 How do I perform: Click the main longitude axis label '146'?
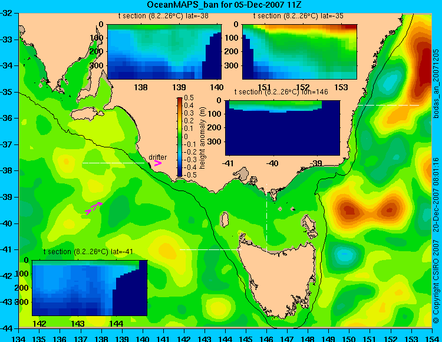(x=266, y=338)
